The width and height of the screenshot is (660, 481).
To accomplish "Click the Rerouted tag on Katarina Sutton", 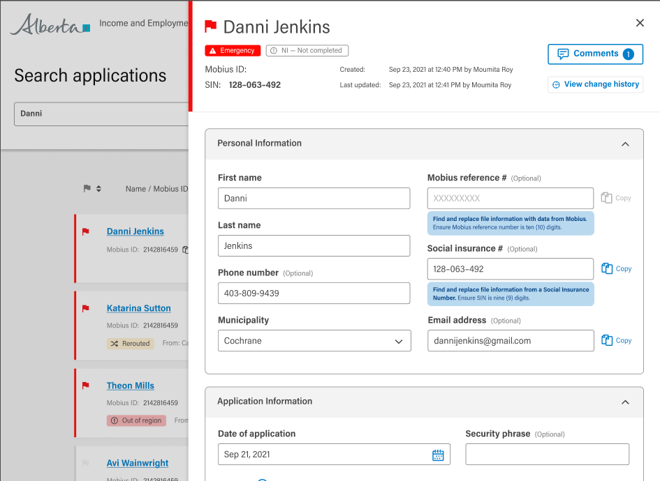I will pos(131,344).
